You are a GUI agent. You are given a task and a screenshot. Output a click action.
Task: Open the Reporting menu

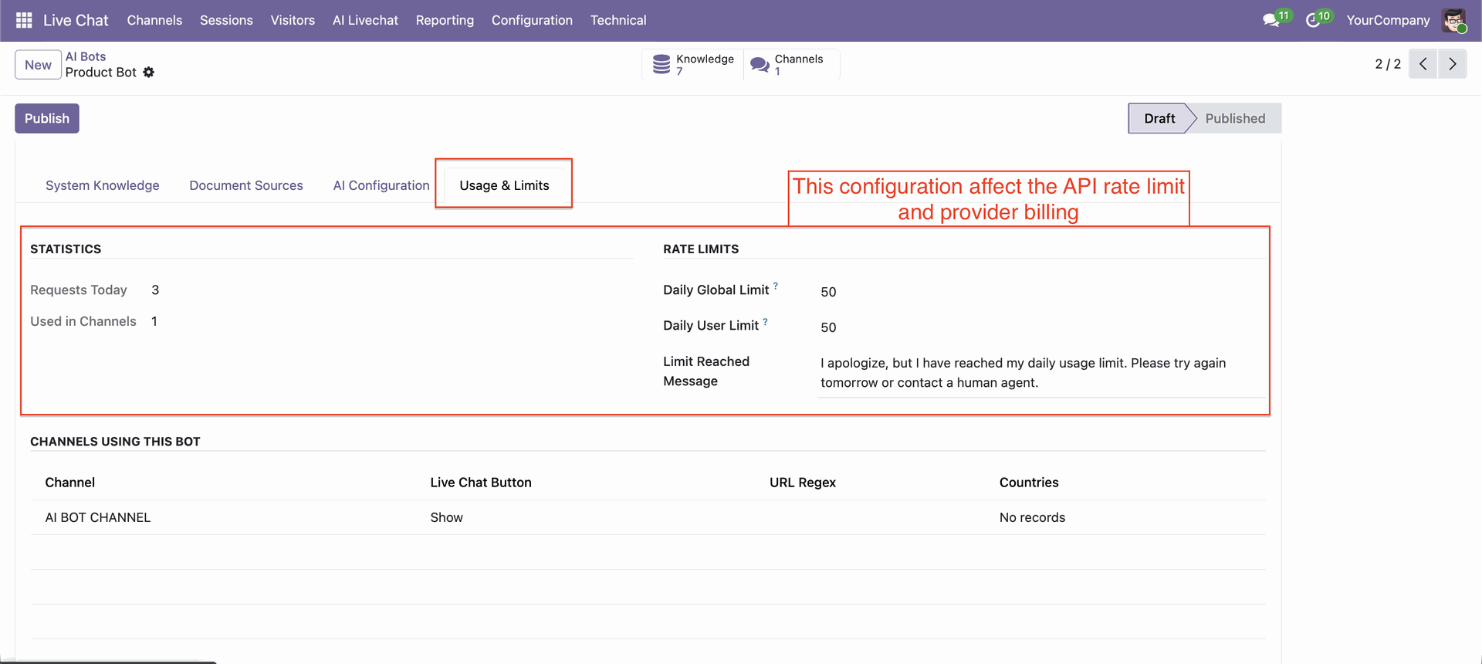point(445,20)
